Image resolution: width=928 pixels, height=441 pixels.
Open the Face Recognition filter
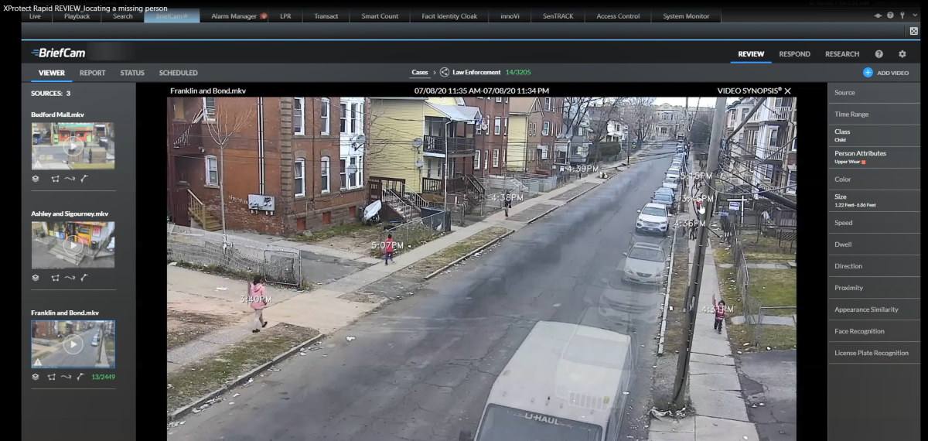tap(874, 331)
